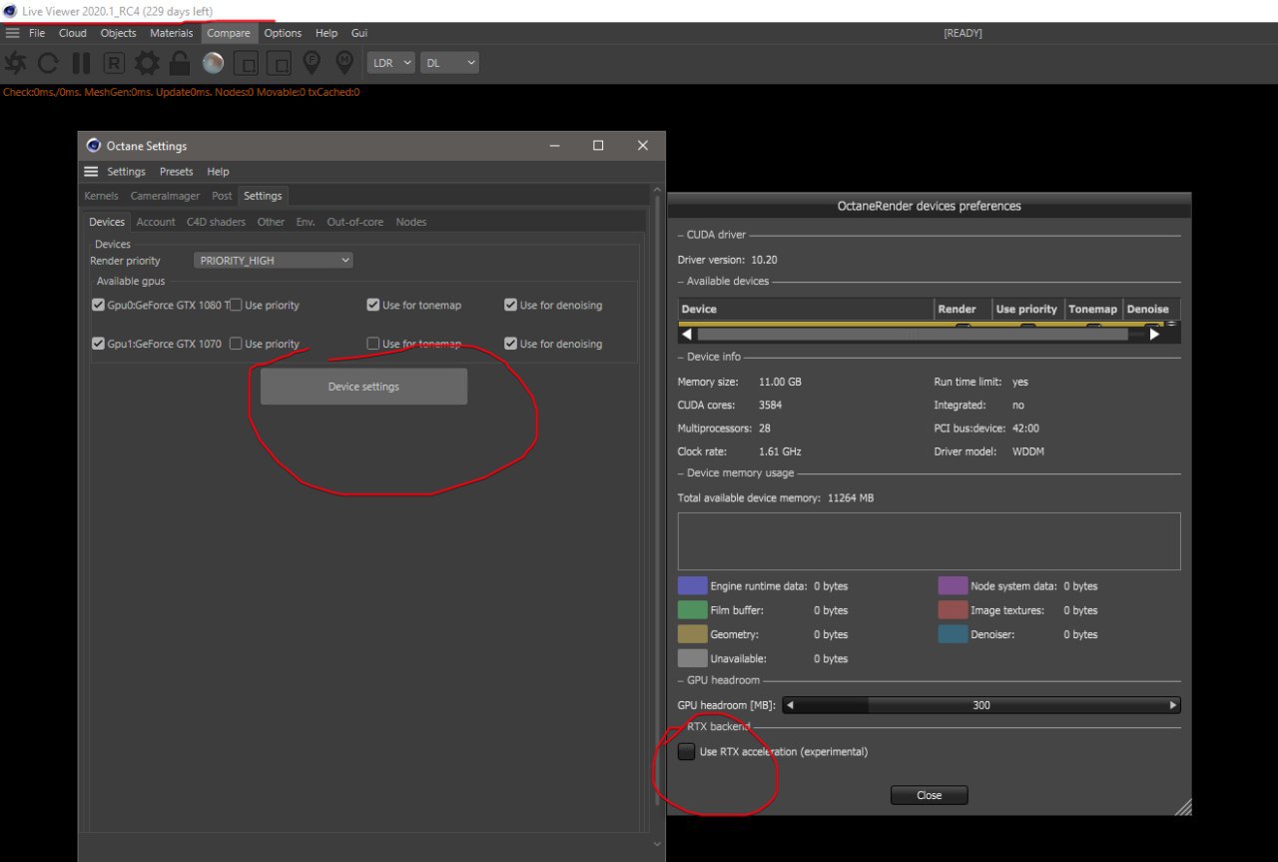This screenshot has width=1278, height=862.
Task: Enable Use for tonemap on Gpu1
Action: (x=373, y=344)
